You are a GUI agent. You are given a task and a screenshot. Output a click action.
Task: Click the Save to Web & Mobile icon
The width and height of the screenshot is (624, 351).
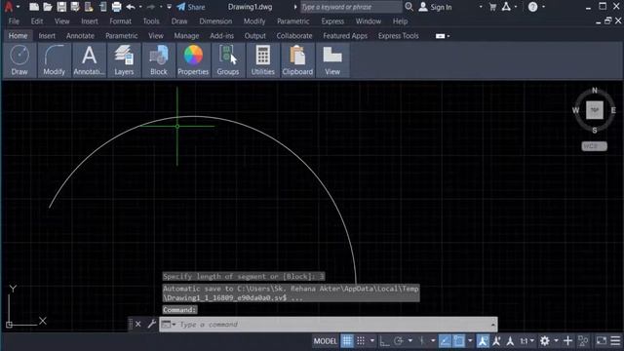[x=102, y=7]
